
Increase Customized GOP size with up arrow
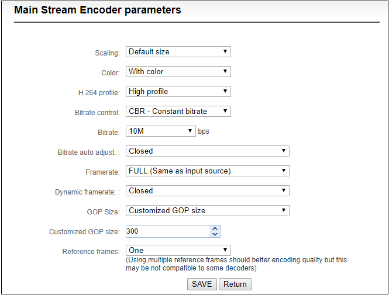point(215,228)
